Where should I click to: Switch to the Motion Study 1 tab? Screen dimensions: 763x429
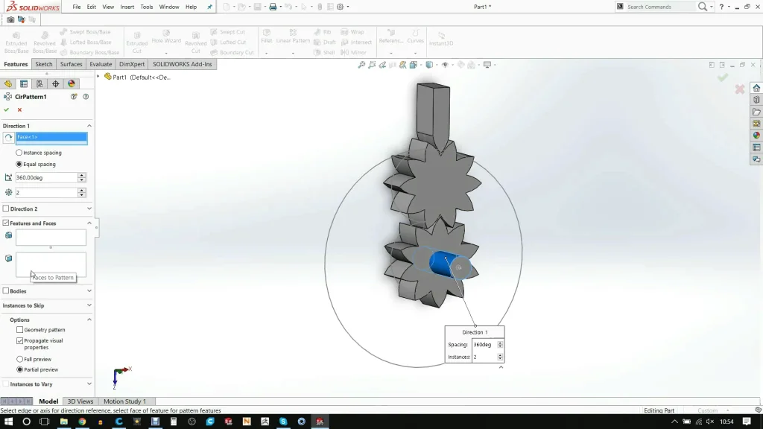[x=124, y=401]
